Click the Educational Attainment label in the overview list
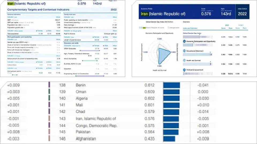257x144 pixels. coord(195,51)
